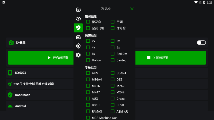The width and height of the screenshot is (214, 120).
Task: Select the 64位 radio option
Action: (10, 84)
